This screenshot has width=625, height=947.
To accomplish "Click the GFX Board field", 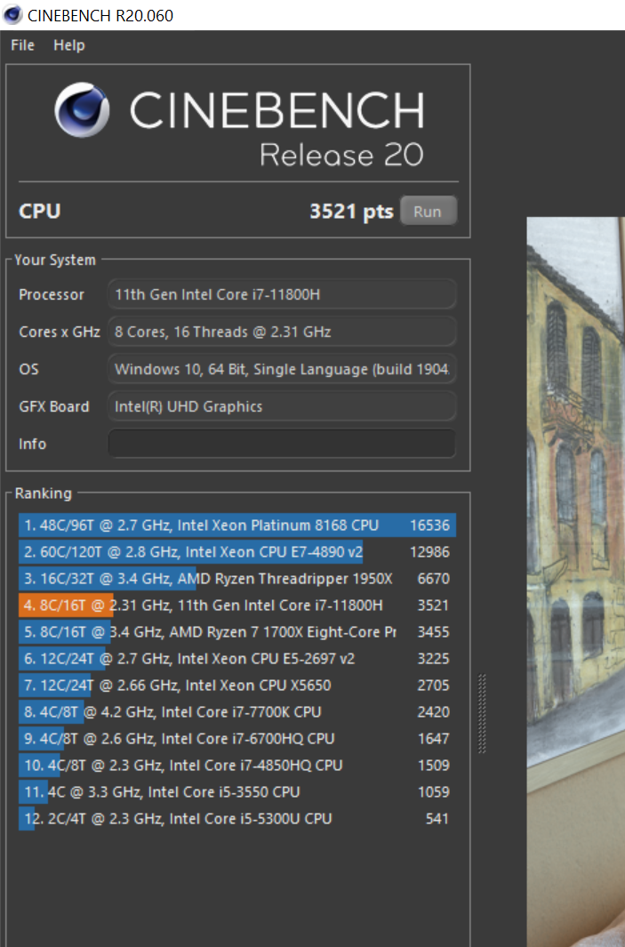I will click(x=282, y=406).
